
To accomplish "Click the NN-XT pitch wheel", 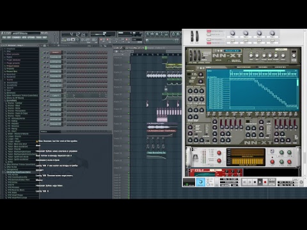I will coord(190,56).
